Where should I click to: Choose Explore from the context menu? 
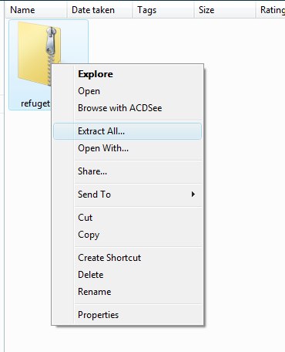[127, 74]
